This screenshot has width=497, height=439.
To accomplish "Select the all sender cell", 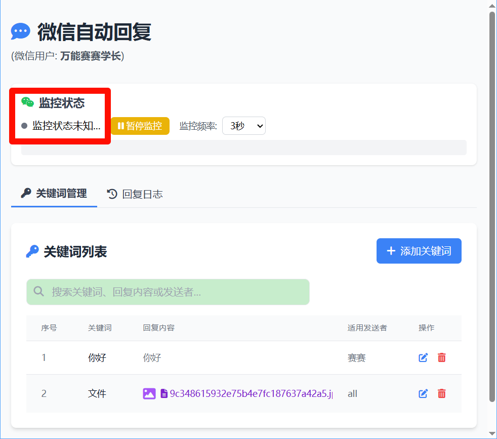I will click(x=352, y=393).
